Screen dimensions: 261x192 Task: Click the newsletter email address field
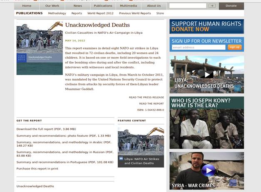coord(199,47)
